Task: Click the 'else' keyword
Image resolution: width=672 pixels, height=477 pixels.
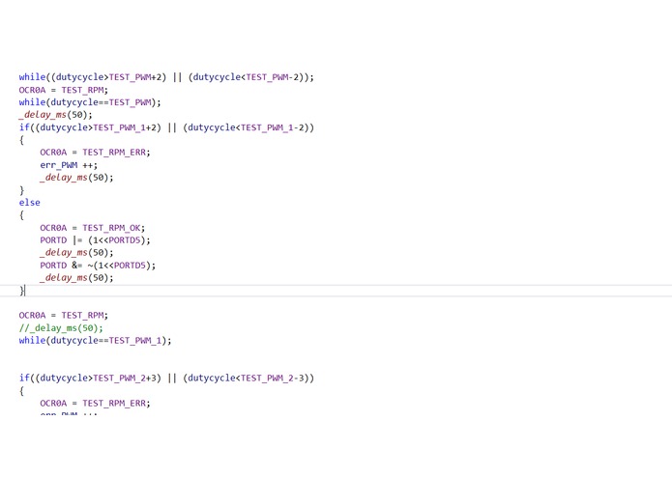Action: click(x=30, y=203)
